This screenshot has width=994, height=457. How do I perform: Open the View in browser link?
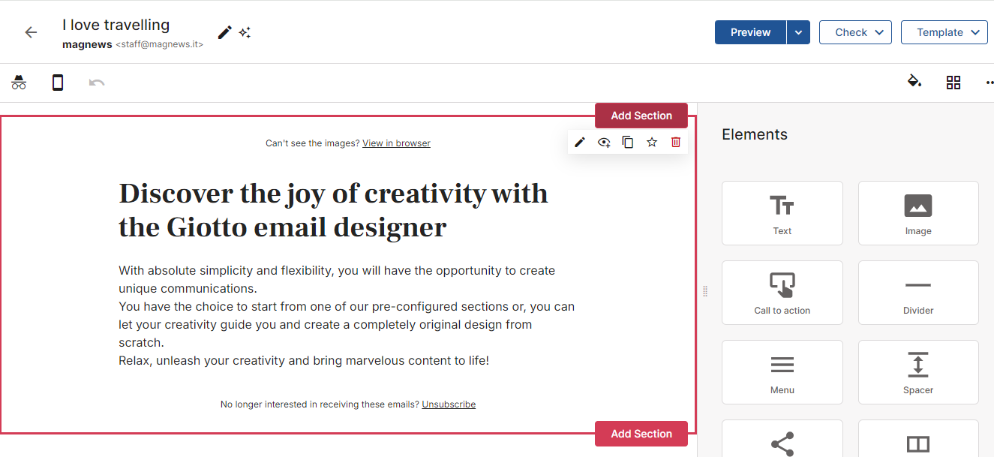click(x=396, y=143)
